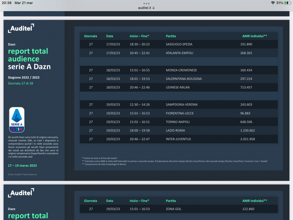This screenshot has width=293, height=220.
Task: Tap the 648.506 audience value
Action: click(x=246, y=122)
